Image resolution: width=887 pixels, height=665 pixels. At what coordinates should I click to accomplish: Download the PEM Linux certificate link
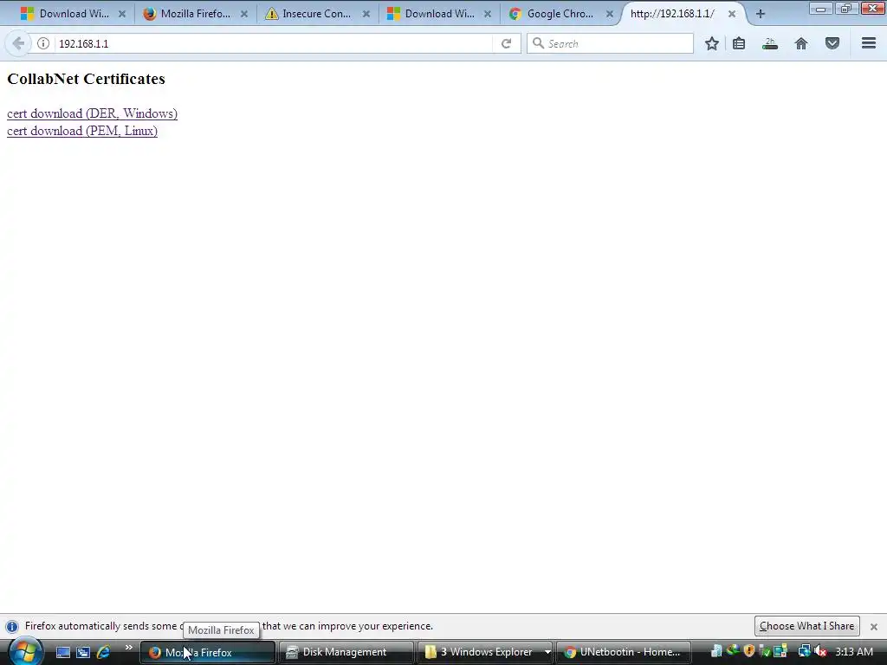click(82, 132)
